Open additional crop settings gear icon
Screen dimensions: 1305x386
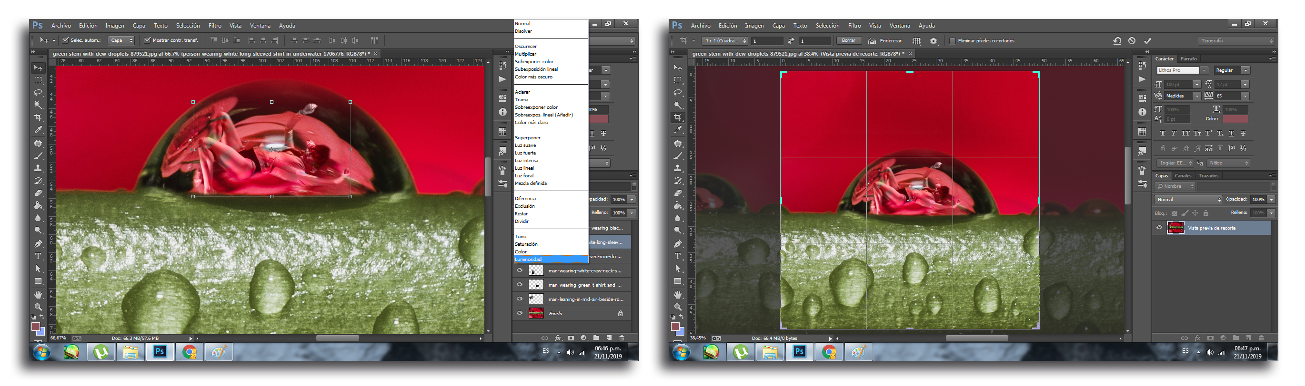934,41
